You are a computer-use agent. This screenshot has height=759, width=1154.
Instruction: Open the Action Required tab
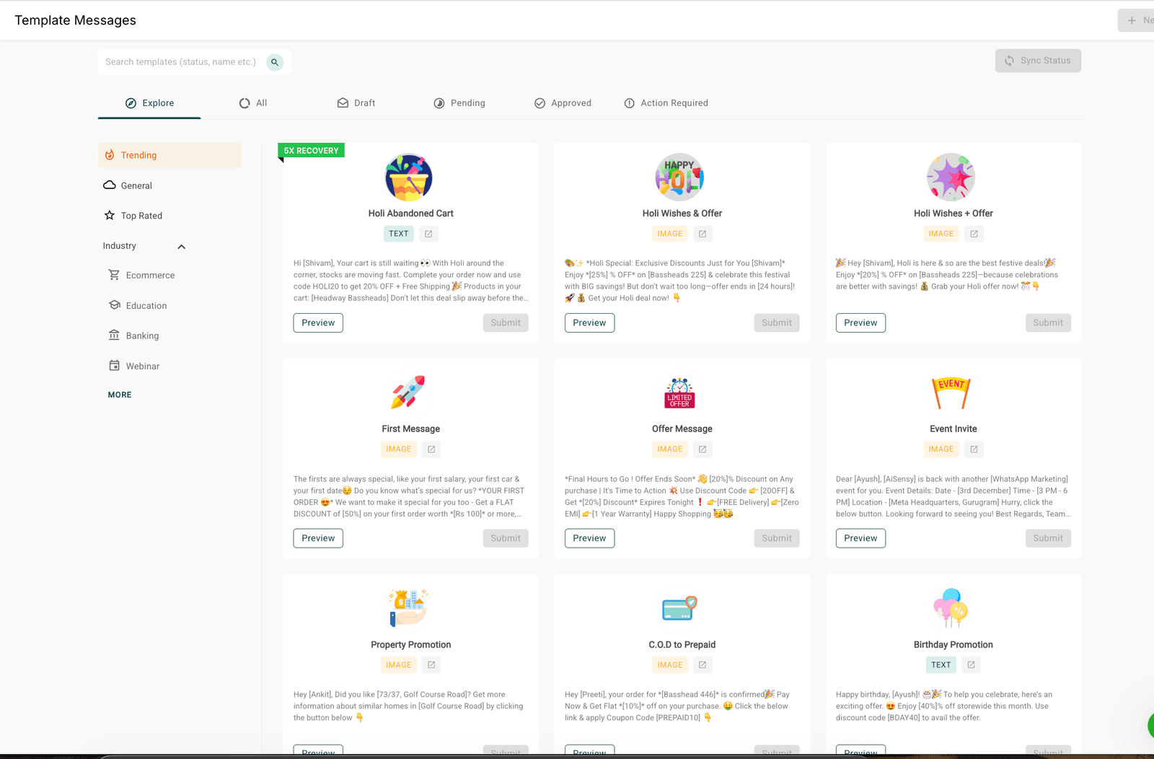[x=666, y=103]
